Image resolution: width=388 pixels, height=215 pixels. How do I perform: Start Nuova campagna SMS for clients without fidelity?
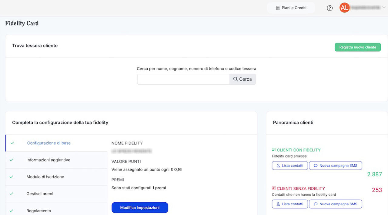coord(335,204)
